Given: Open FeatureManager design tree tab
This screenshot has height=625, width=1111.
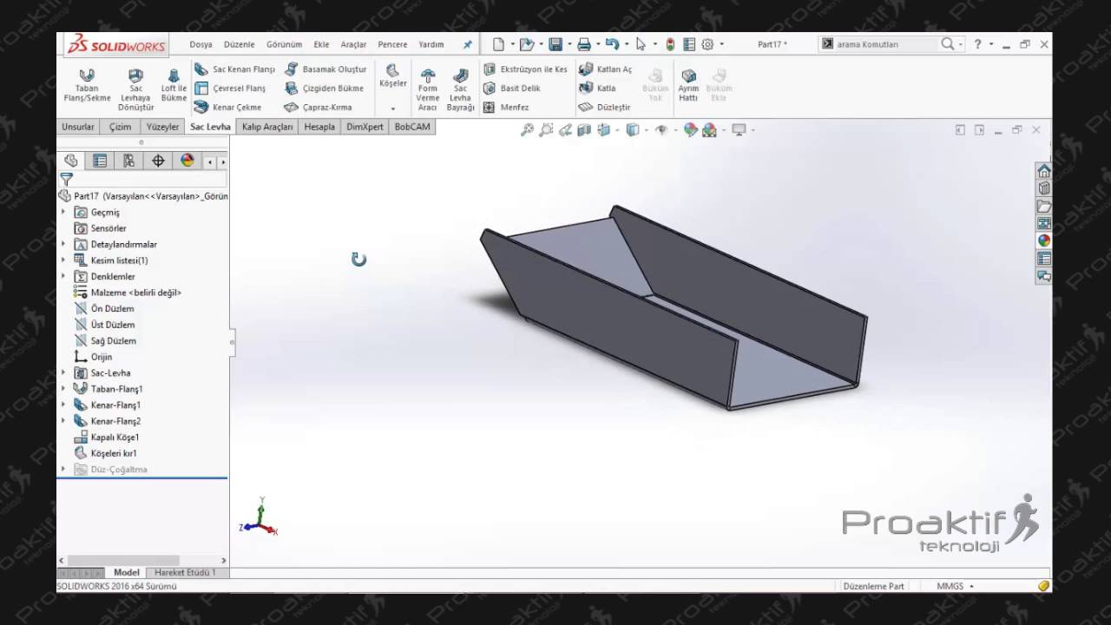Looking at the screenshot, I should 71,161.
